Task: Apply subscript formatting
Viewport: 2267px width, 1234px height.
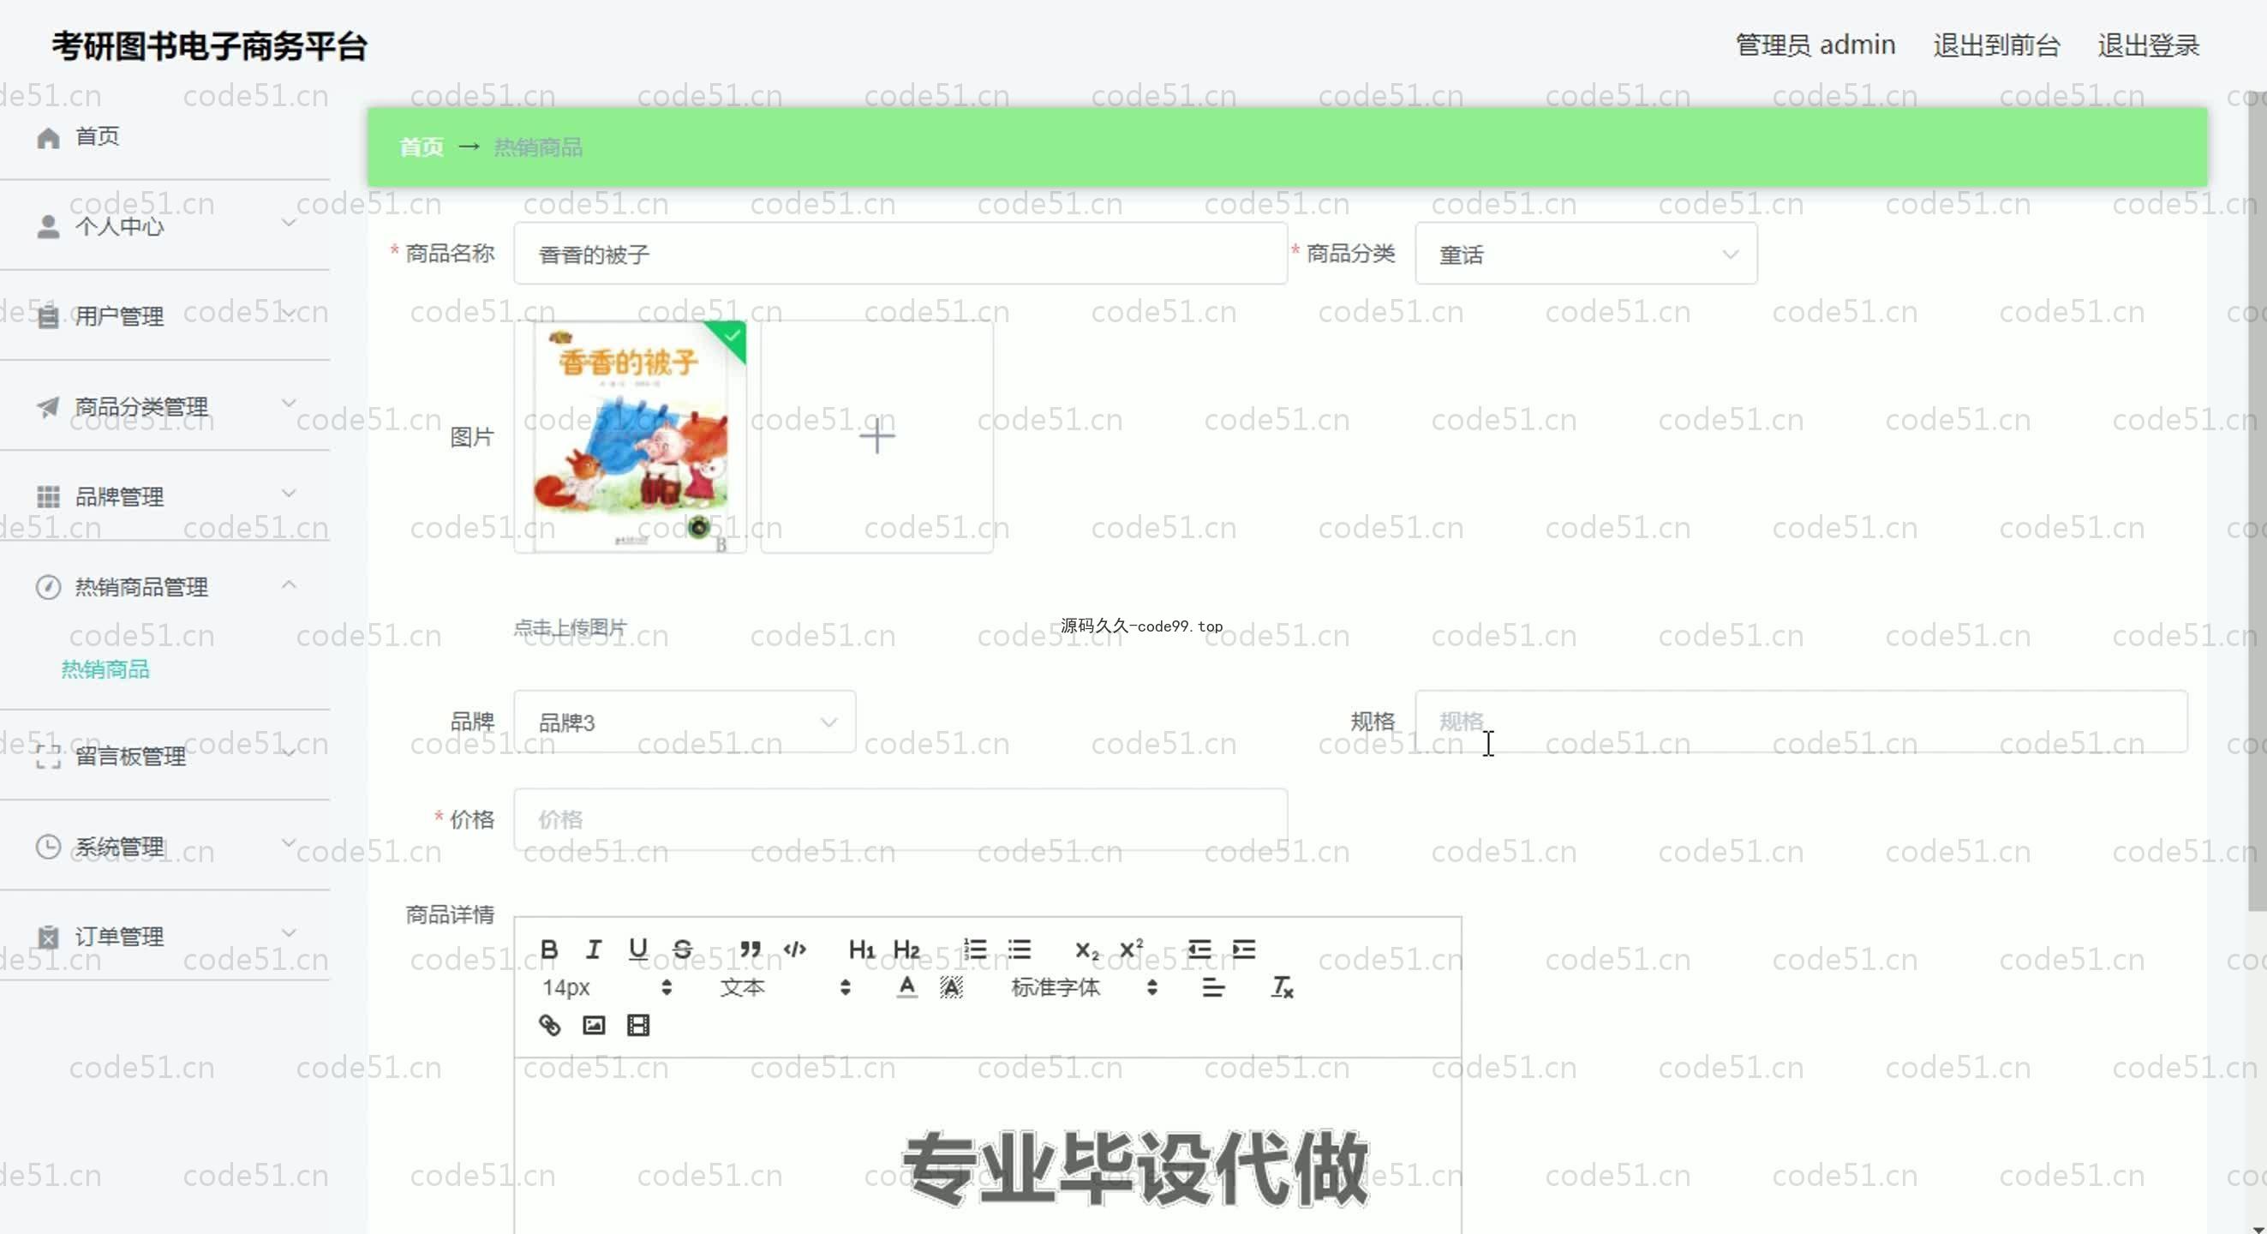Action: 1086,949
